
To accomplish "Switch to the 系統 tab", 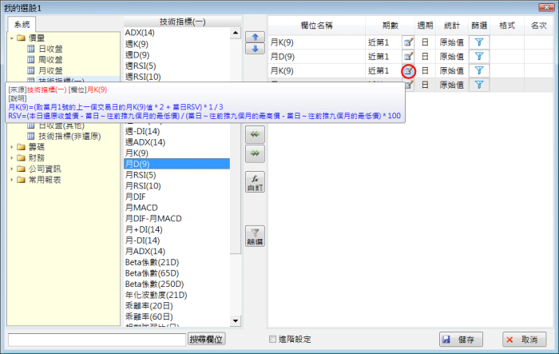I will click(22, 25).
